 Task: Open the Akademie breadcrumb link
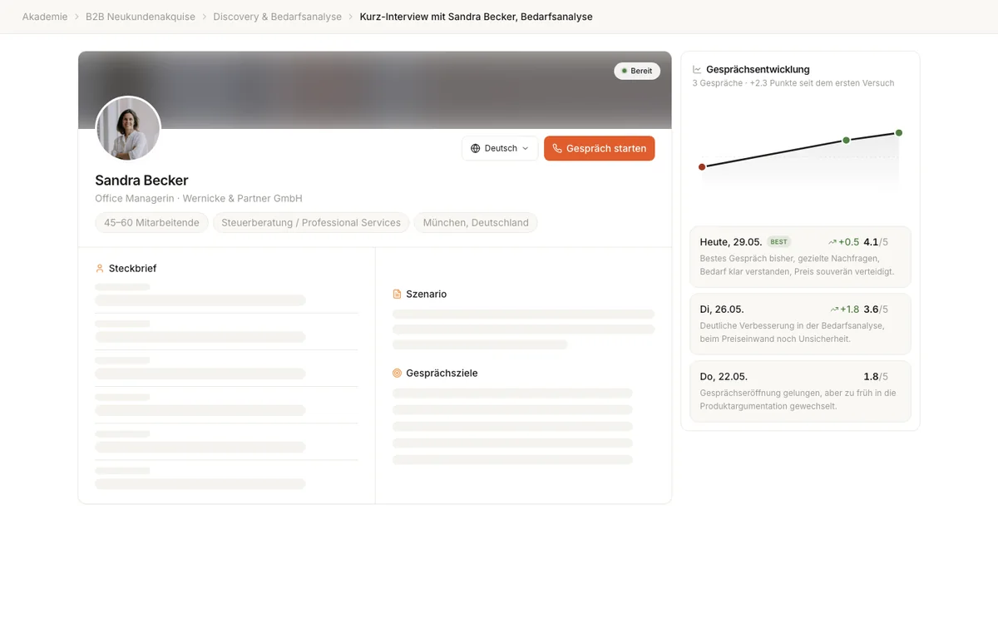pyautogui.click(x=45, y=17)
